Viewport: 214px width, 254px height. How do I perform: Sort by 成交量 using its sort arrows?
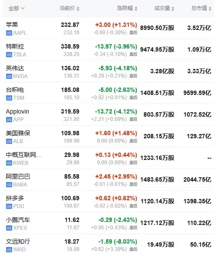pyautogui.click(x=173, y=9)
